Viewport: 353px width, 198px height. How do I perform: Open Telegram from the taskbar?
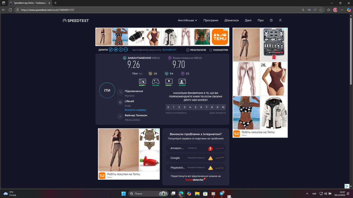click(221, 194)
